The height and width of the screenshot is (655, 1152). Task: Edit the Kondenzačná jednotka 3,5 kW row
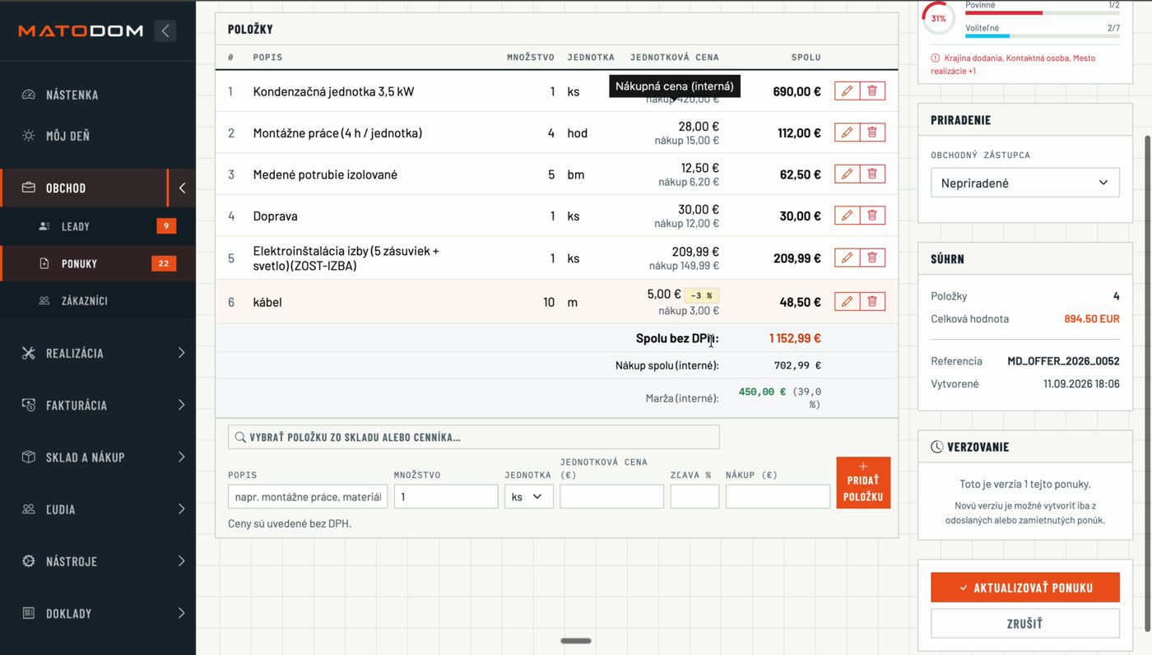pyautogui.click(x=847, y=91)
